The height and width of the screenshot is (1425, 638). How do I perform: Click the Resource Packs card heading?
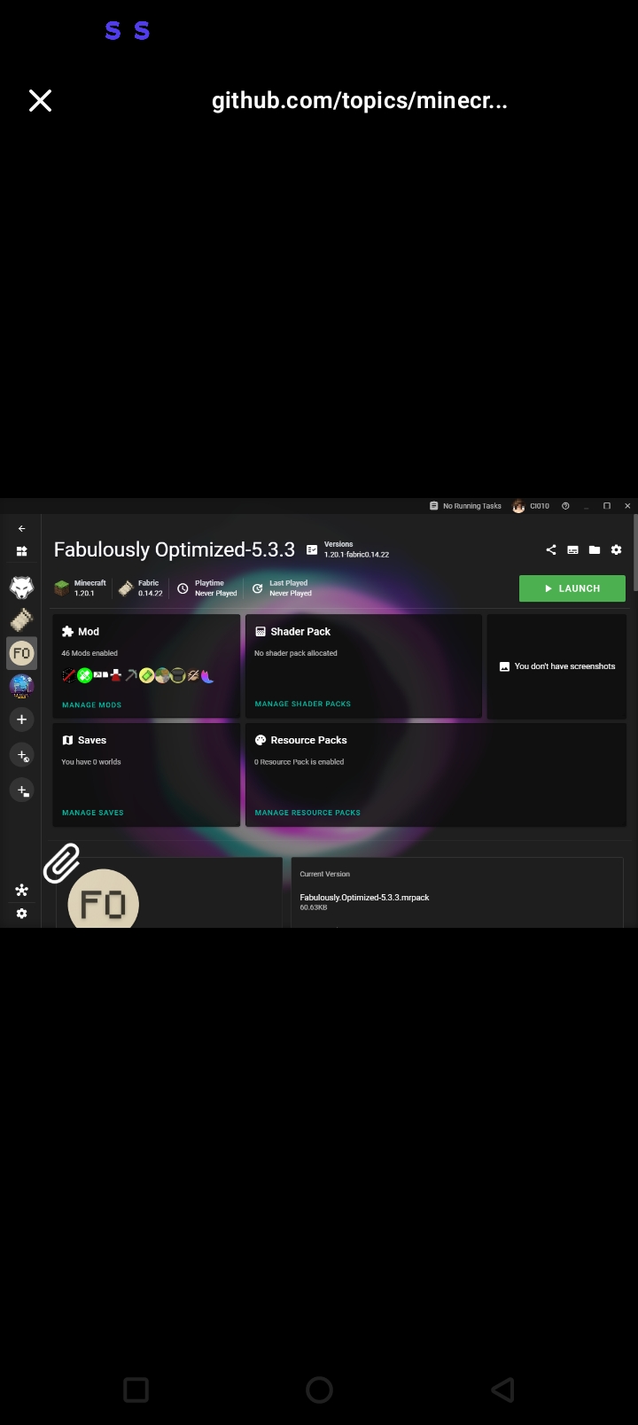[x=300, y=740]
